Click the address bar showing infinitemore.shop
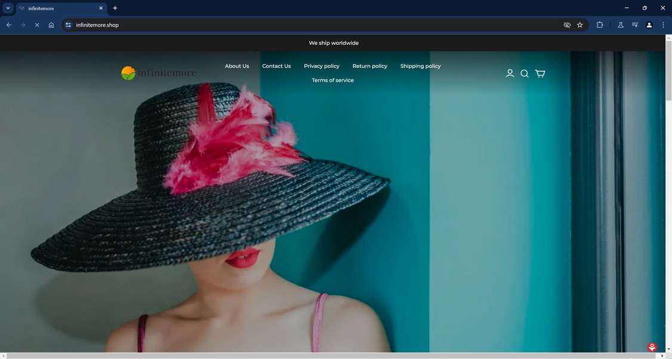This screenshot has width=672, height=359. point(298,25)
